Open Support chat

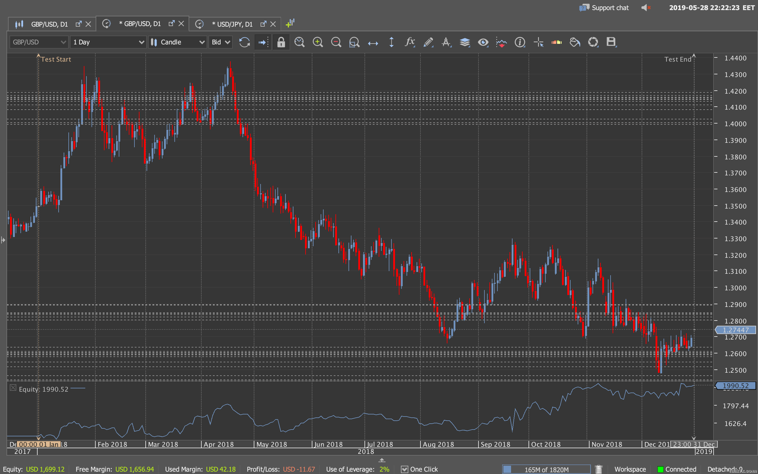coord(604,7)
